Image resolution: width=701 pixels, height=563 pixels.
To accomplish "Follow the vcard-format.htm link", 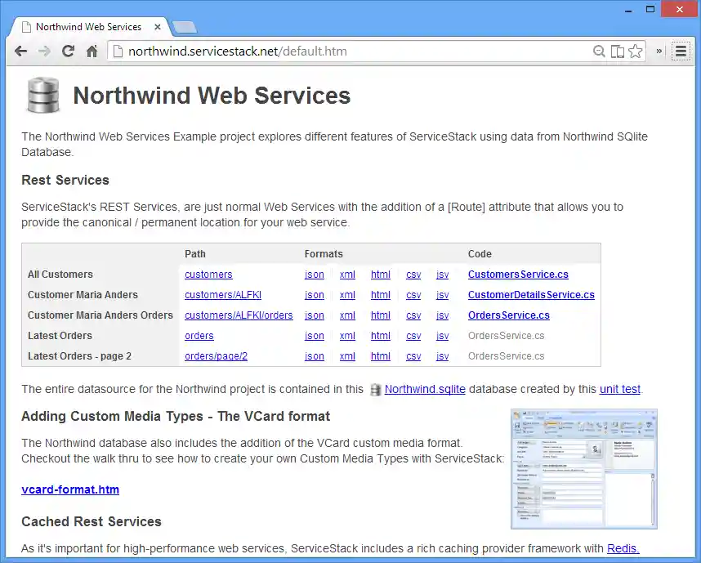I will click(70, 489).
